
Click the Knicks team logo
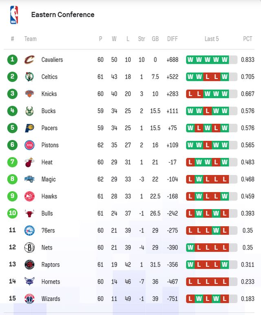point(29,94)
